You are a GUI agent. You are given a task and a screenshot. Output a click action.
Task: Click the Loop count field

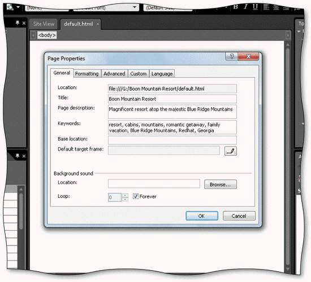115,197
